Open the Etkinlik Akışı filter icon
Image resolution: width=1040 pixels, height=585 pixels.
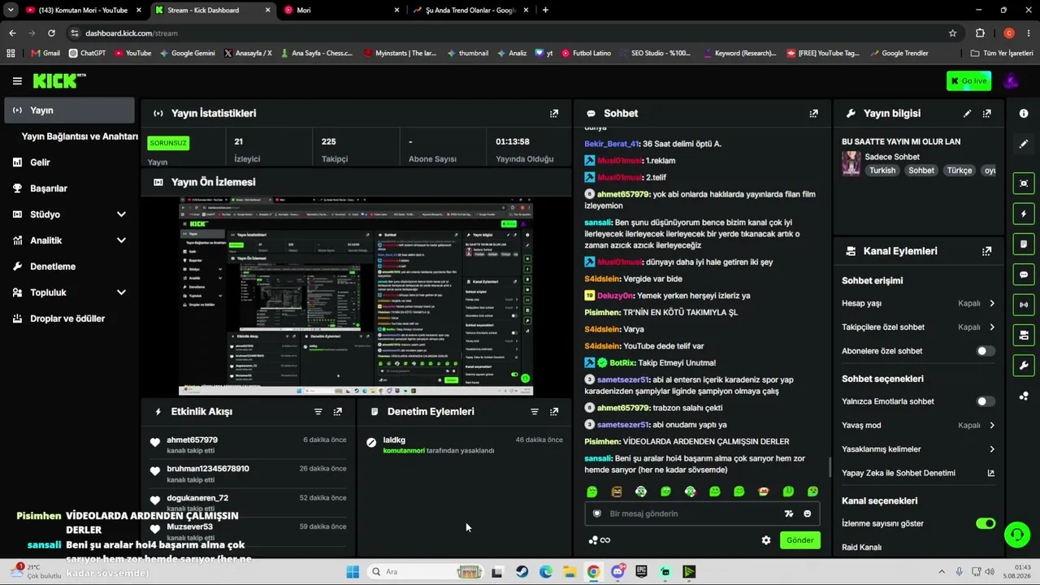(318, 412)
